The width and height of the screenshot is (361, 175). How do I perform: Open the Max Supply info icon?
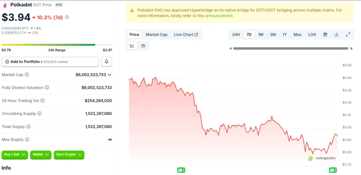(x=27, y=139)
